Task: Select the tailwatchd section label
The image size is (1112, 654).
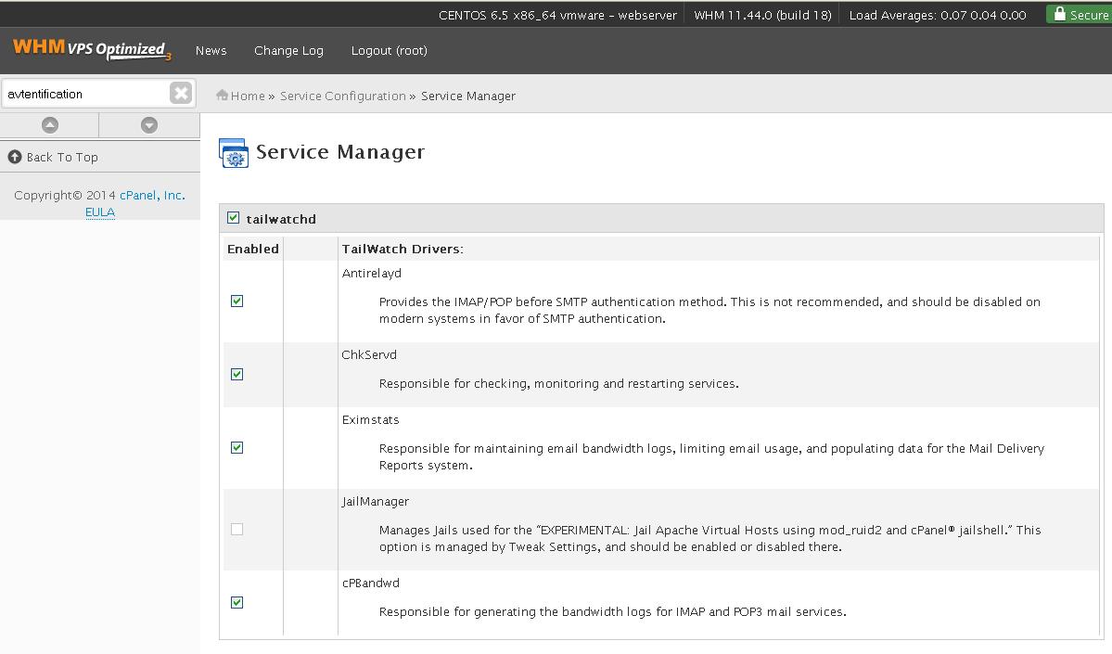Action: coord(281,219)
